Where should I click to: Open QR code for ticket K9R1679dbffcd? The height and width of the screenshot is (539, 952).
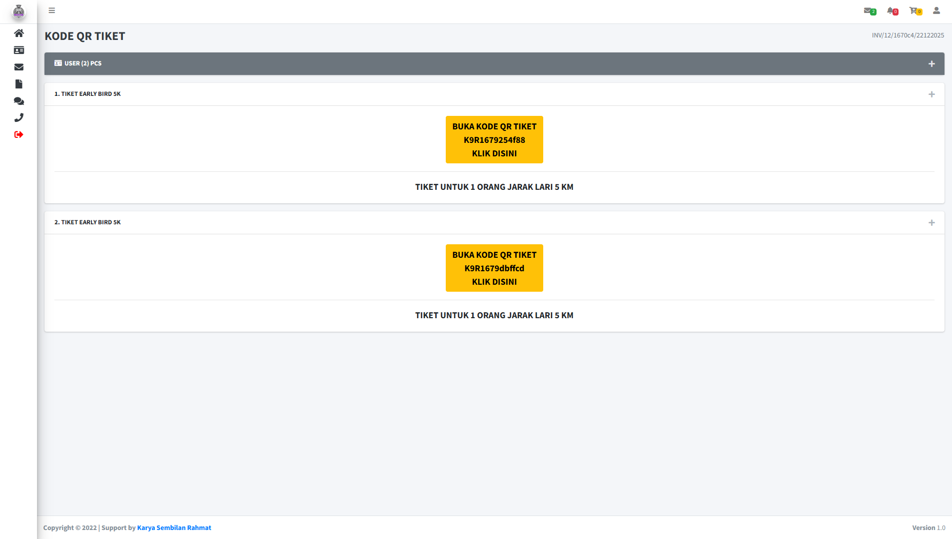point(494,268)
